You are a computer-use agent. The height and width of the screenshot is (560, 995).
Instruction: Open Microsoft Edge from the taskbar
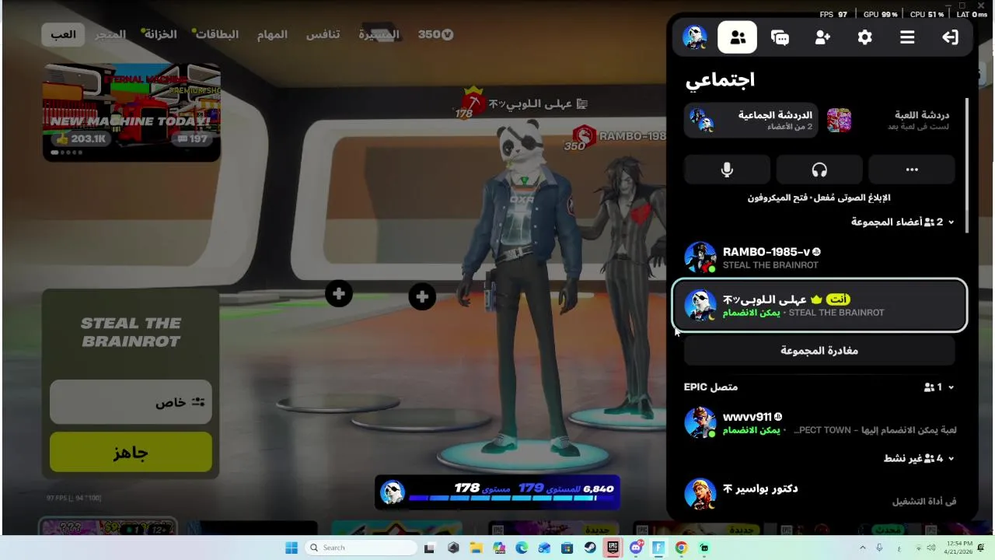522,548
